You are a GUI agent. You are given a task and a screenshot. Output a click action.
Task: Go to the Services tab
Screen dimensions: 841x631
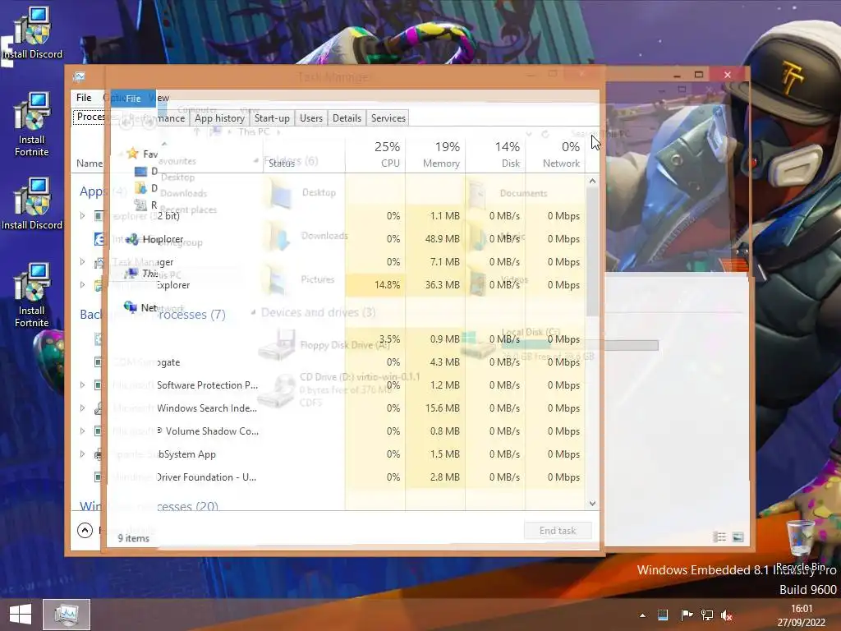pyautogui.click(x=388, y=118)
